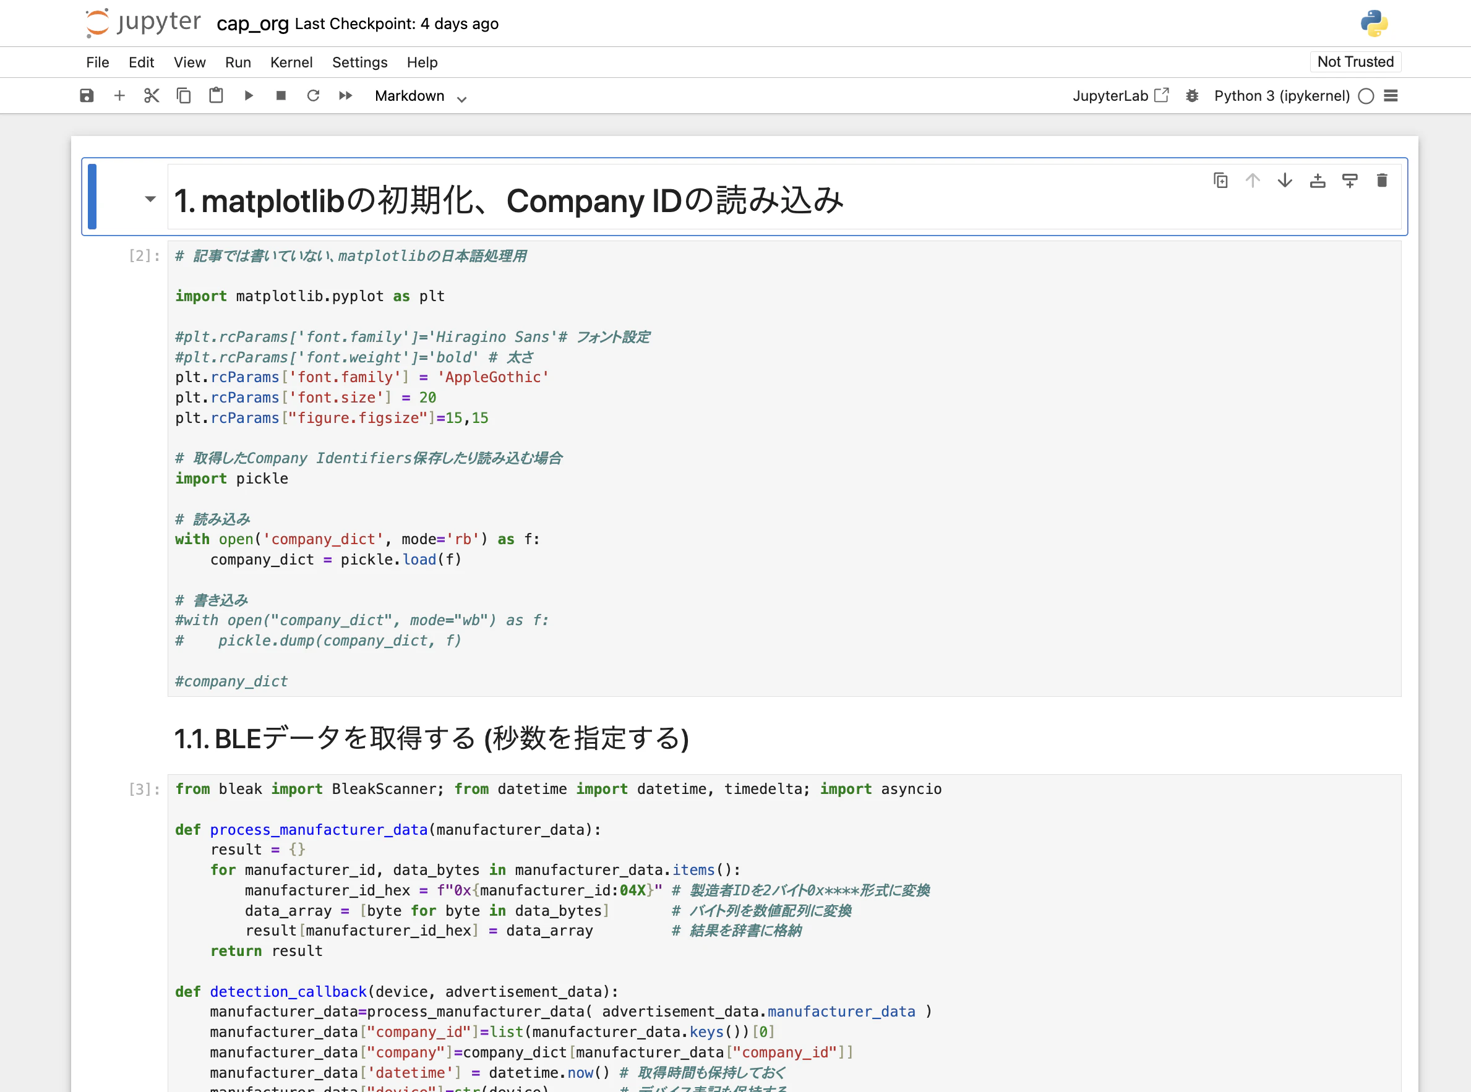1471x1092 pixels.
Task: Cut selected cell with scissors icon
Action: (152, 96)
